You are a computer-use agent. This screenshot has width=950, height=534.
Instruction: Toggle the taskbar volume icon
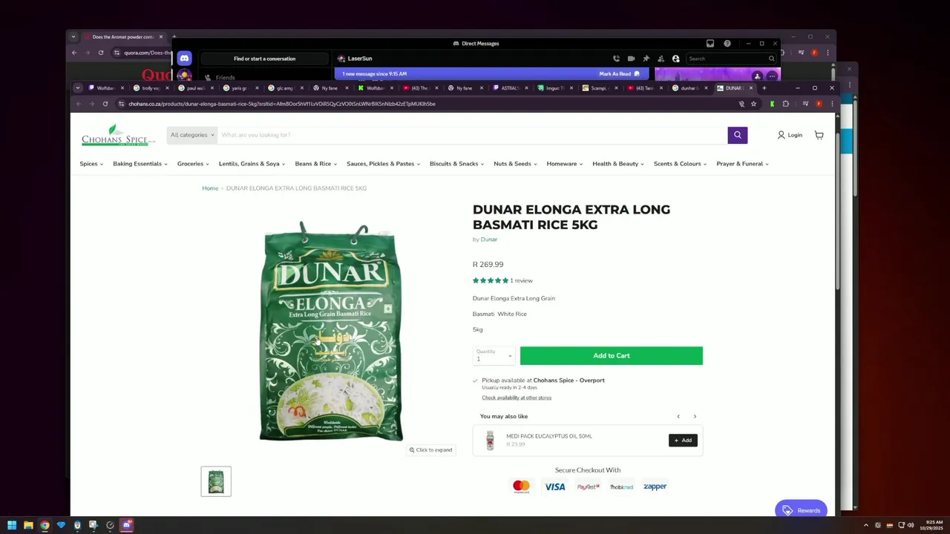click(x=911, y=525)
